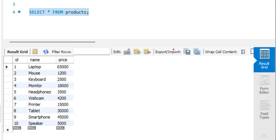Image resolution: width=276 pixels, height=140 pixels.
Task: Toggle Wrap Cell Content icon
Action: pyautogui.click(x=243, y=52)
